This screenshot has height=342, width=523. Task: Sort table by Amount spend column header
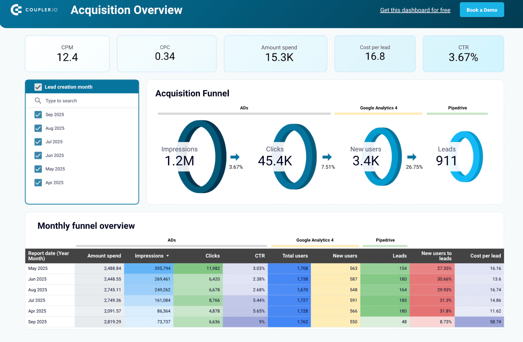[104, 256]
